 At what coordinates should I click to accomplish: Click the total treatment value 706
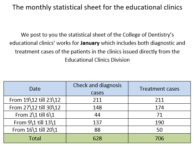[159, 138]
